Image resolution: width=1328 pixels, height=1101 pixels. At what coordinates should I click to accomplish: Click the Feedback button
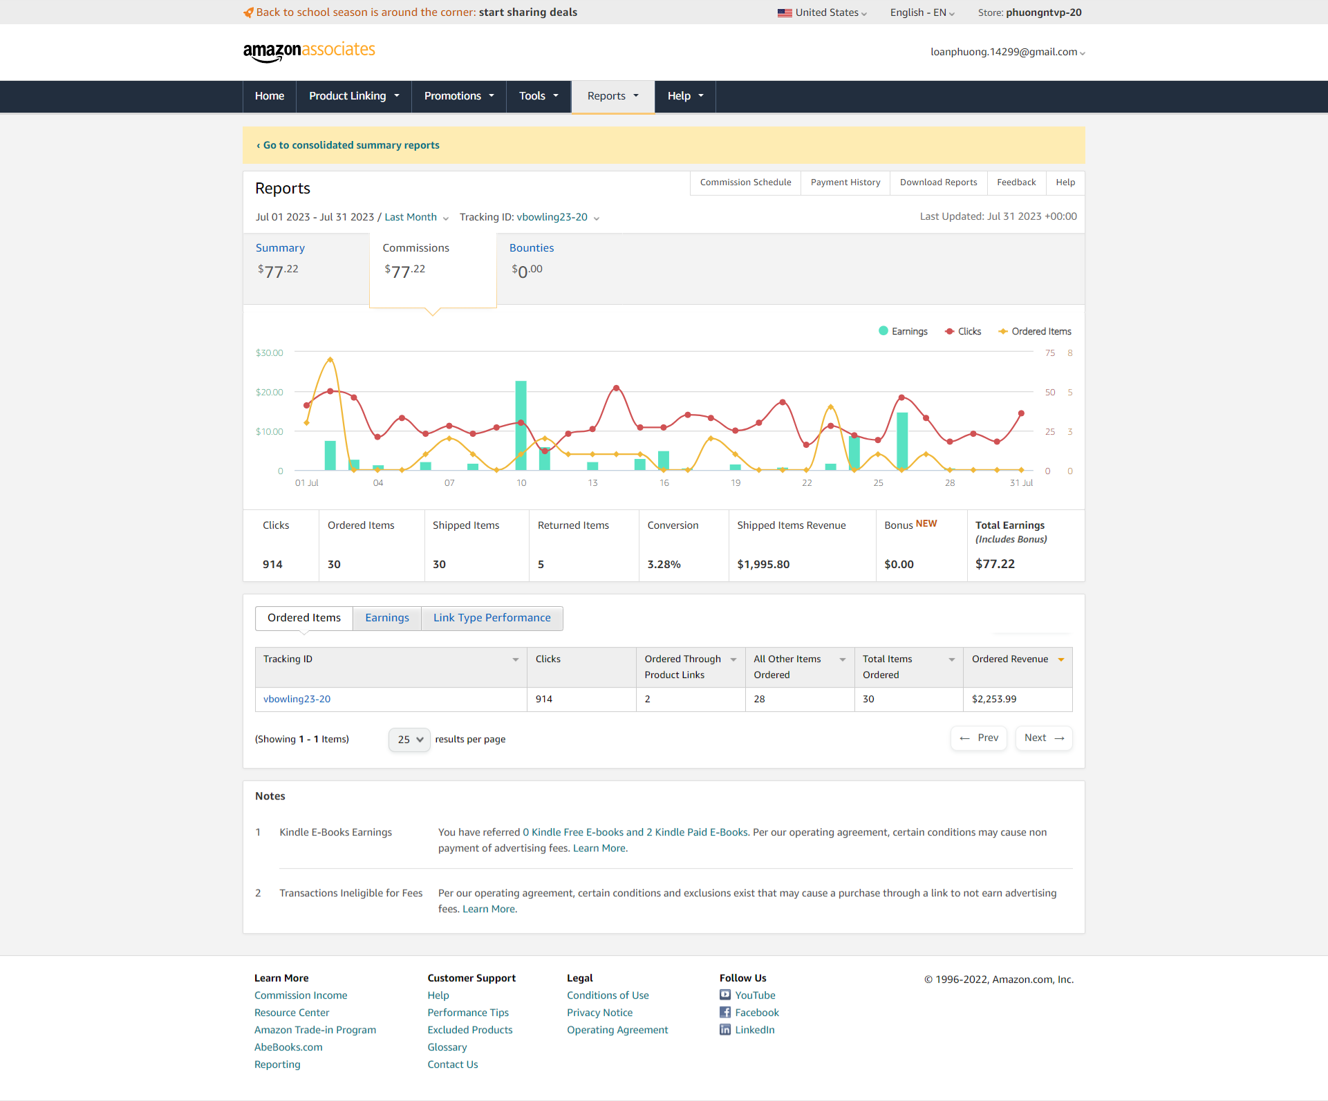pyautogui.click(x=1016, y=182)
